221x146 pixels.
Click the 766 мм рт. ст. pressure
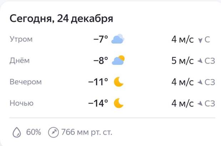coord(87,133)
